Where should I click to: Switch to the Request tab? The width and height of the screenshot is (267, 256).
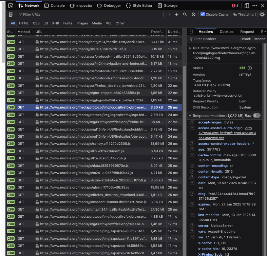click(247, 32)
